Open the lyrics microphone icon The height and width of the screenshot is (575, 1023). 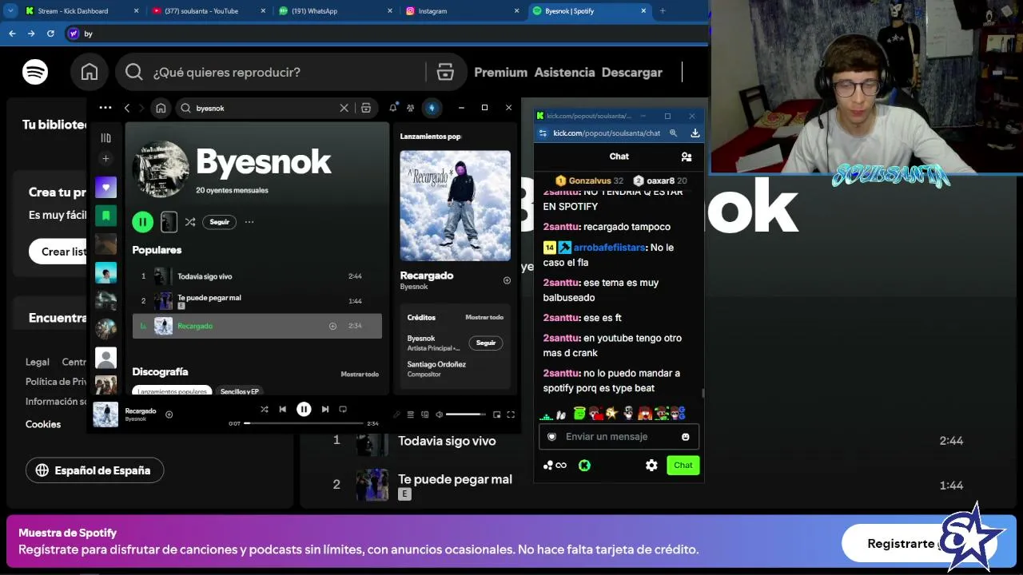click(396, 414)
